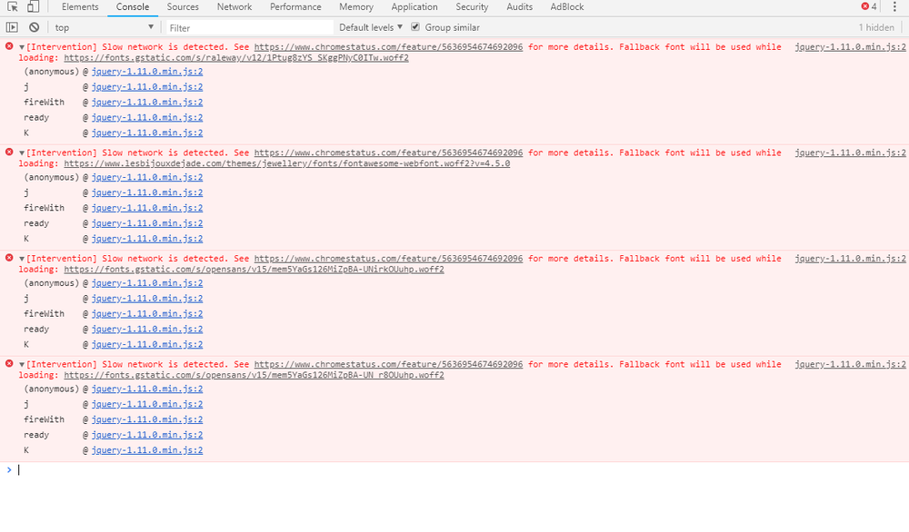The image size is (909, 532).
Task: Open the DevTools three-dot customize menu
Action: pyautogui.click(x=895, y=6)
